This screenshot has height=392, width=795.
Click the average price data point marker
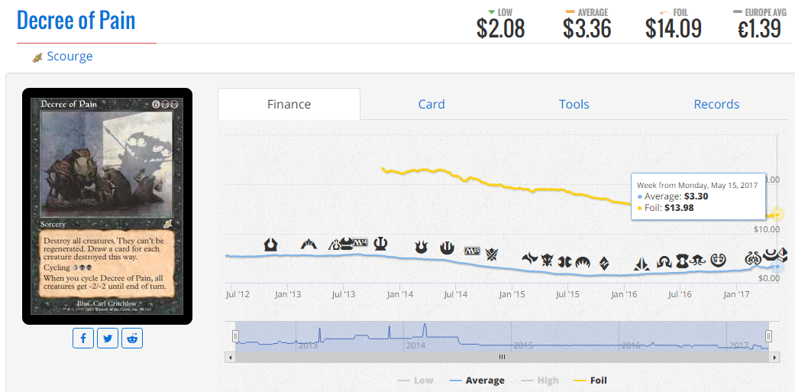[777, 267]
